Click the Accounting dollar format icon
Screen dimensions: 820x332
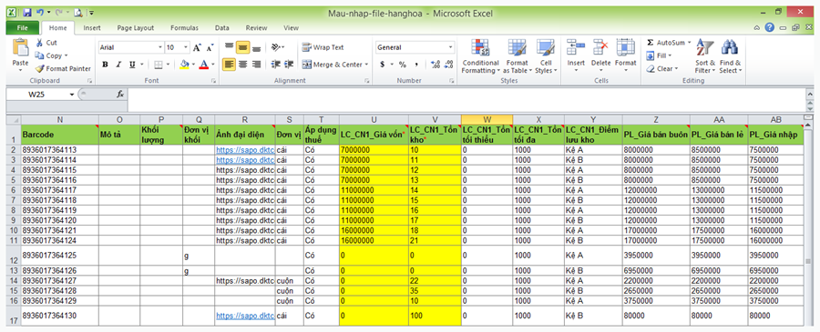[x=383, y=65]
